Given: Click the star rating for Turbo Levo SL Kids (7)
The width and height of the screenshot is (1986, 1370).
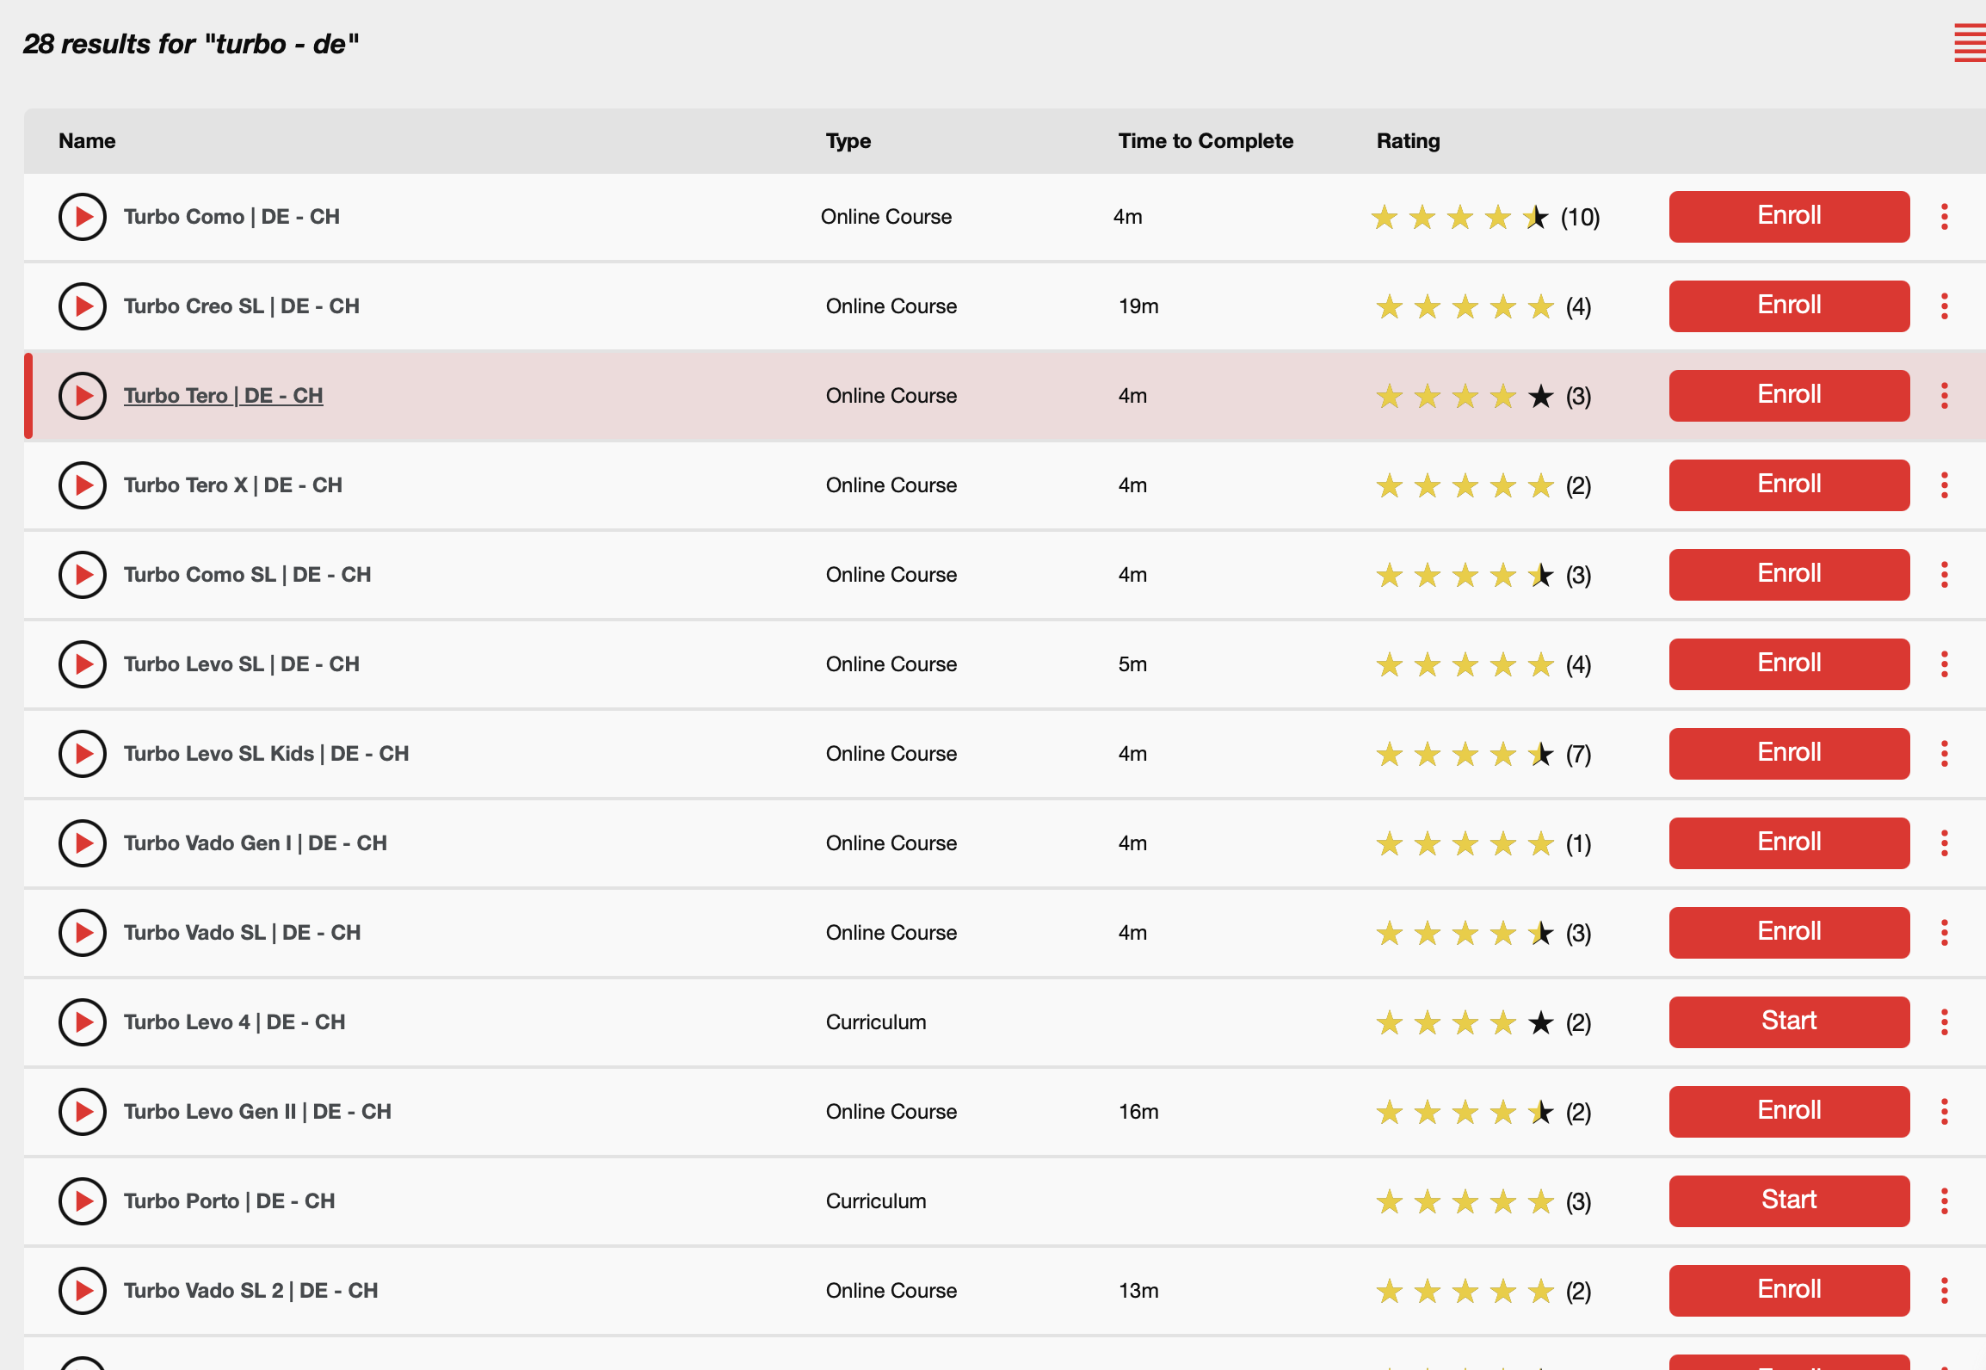Looking at the screenshot, I should click(1483, 754).
